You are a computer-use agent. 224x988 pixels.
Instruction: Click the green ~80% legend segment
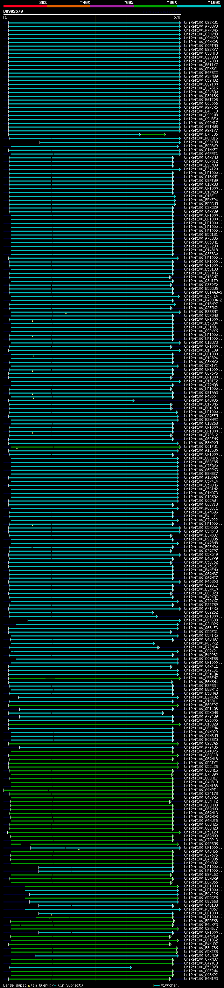(155, 6)
